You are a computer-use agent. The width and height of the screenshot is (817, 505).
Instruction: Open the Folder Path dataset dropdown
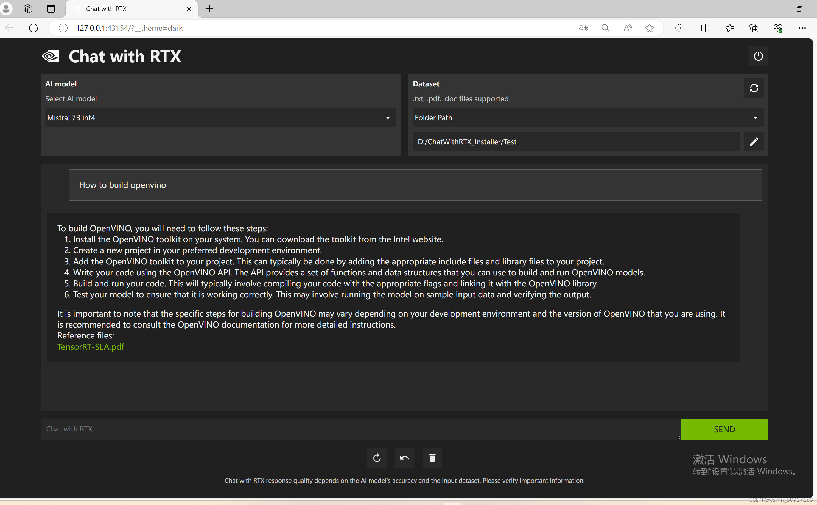tap(588, 118)
